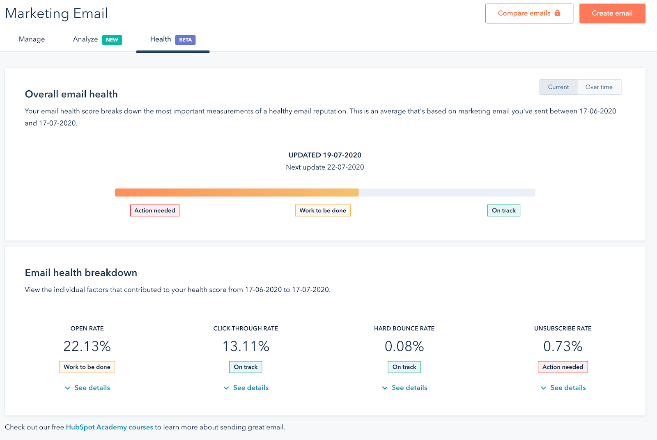
Task: Click the overall email health progress bar
Action: [x=325, y=192]
